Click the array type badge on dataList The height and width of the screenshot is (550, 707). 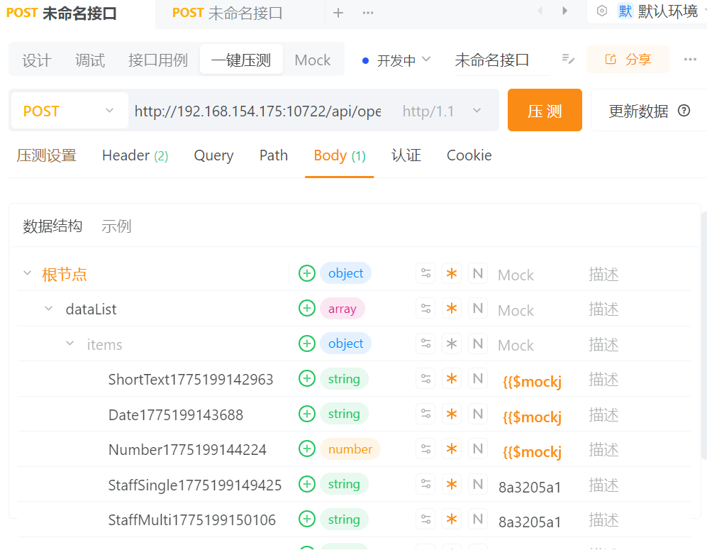(x=343, y=308)
